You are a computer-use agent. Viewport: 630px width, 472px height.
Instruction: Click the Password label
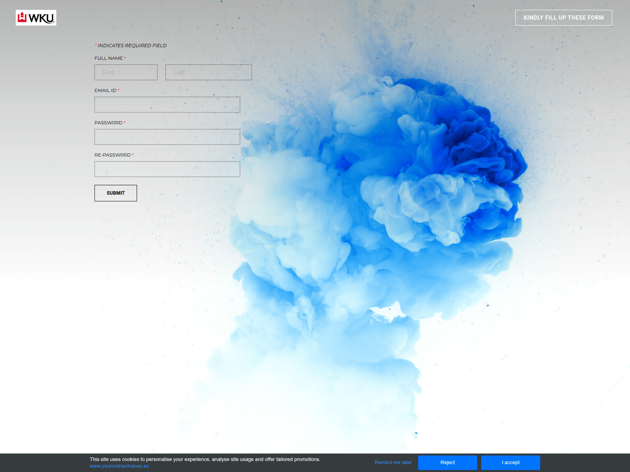(x=110, y=123)
